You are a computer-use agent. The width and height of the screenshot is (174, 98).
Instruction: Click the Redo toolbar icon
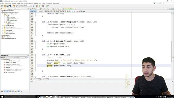pyautogui.click(x=17, y=6)
